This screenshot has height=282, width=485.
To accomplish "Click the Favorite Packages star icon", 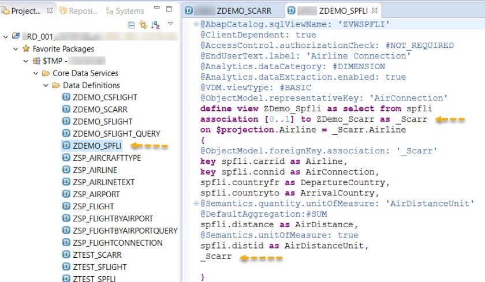I will coord(27,48).
